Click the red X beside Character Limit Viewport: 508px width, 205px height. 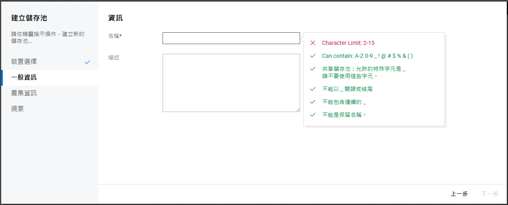pyautogui.click(x=312, y=43)
